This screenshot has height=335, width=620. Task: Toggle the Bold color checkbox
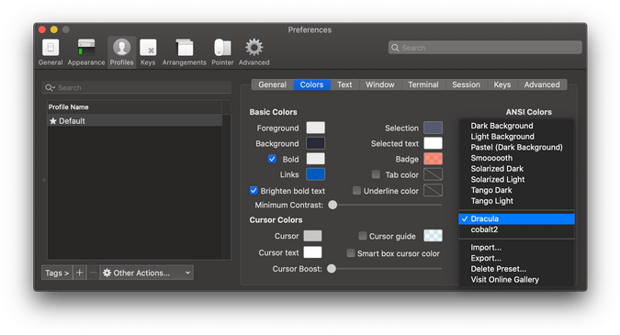point(272,159)
